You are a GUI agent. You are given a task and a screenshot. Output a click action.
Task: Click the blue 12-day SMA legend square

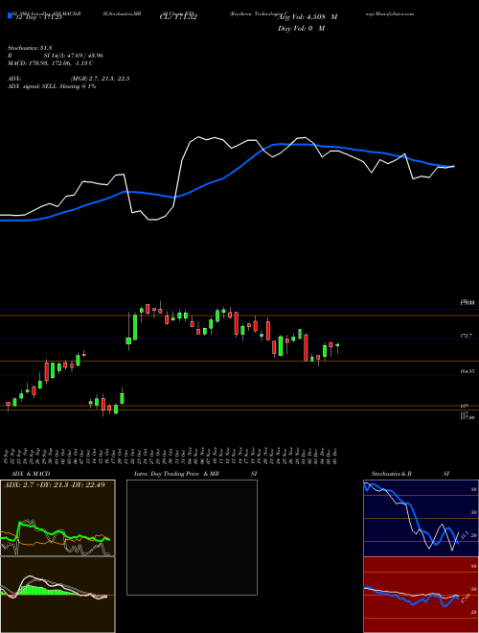10,15
